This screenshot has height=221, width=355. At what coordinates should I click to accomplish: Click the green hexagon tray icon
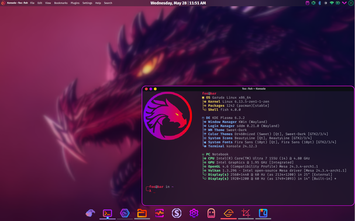tap(338, 3)
